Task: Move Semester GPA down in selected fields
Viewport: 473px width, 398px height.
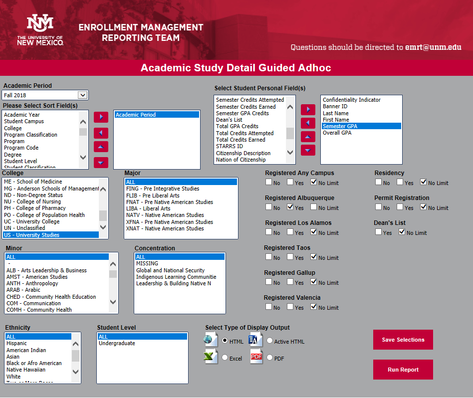Action: [x=308, y=150]
